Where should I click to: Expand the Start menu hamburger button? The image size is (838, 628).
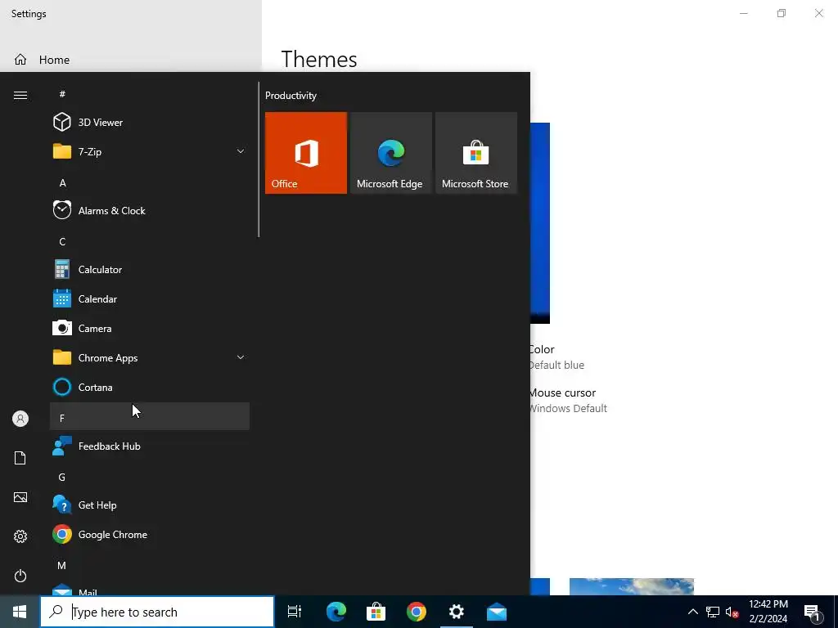click(20, 95)
